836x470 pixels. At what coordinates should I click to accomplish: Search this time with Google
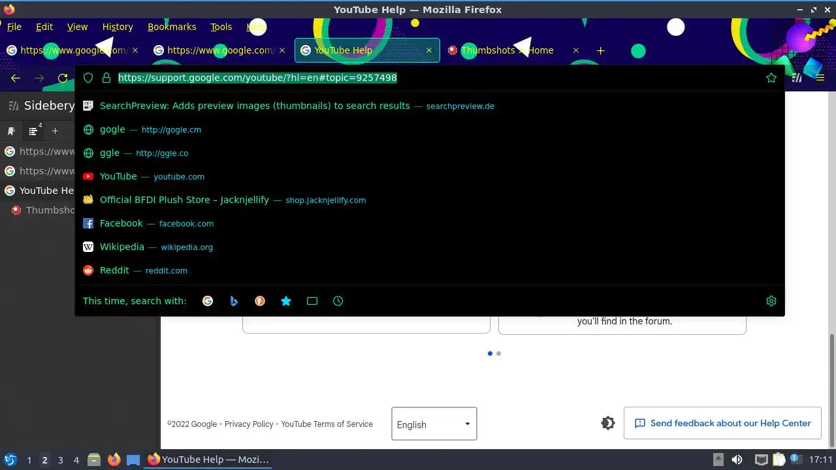pyautogui.click(x=208, y=301)
